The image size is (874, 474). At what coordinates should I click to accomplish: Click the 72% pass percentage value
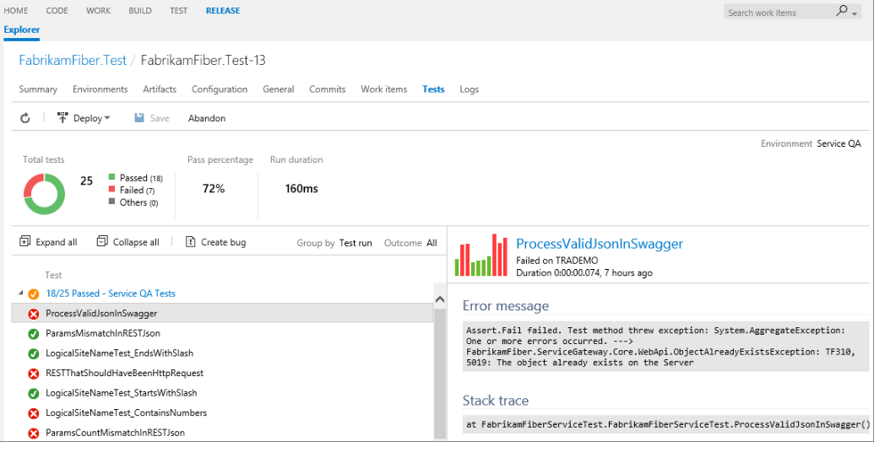(214, 189)
